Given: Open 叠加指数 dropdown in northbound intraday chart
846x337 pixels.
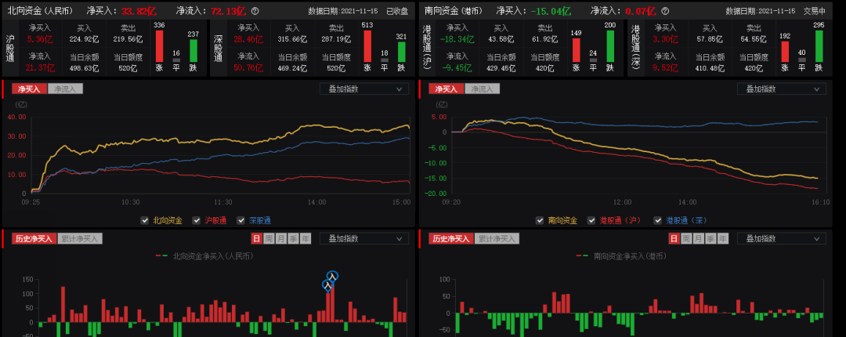Looking at the screenshot, I should 363,89.
